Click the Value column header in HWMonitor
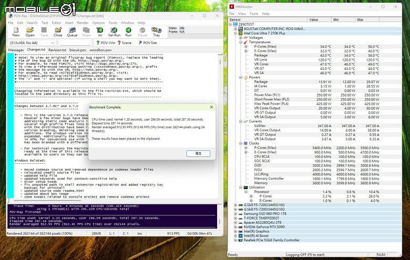 (x=319, y=19)
